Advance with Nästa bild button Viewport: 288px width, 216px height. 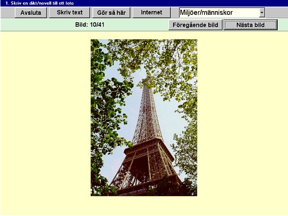coord(250,25)
